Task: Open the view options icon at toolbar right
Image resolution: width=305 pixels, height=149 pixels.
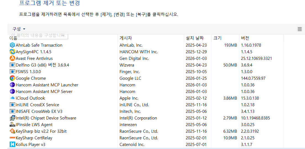Action: pos(300,29)
